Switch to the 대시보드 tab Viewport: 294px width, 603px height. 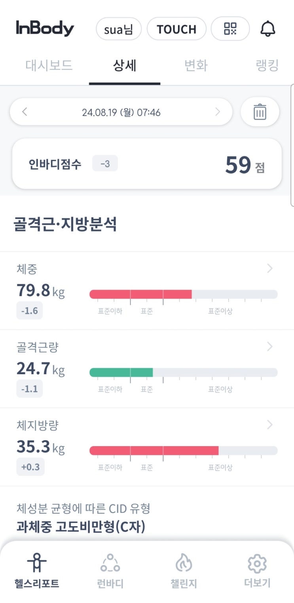49,65
